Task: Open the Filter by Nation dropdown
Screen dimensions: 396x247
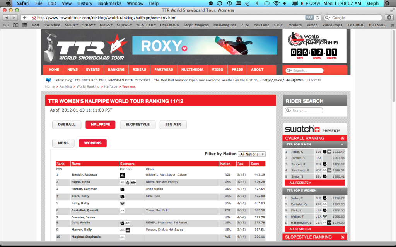Action: (252, 154)
